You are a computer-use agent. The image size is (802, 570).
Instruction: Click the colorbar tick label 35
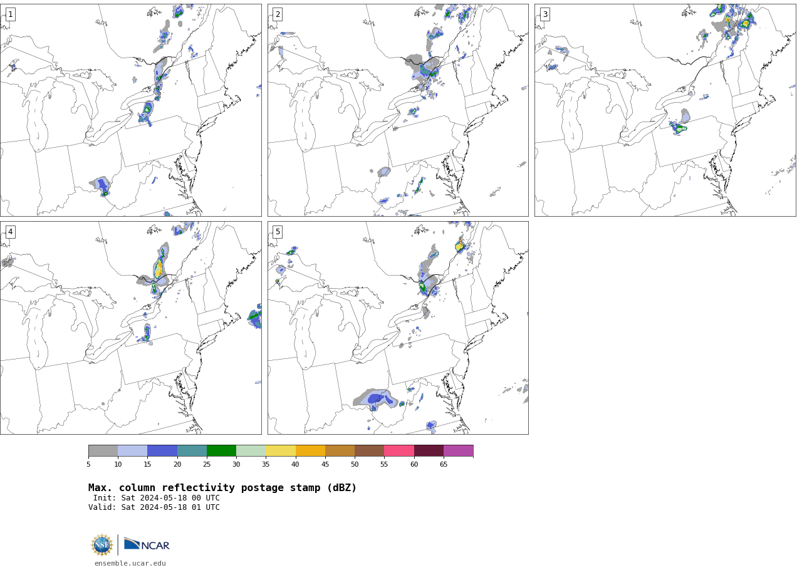tap(266, 464)
